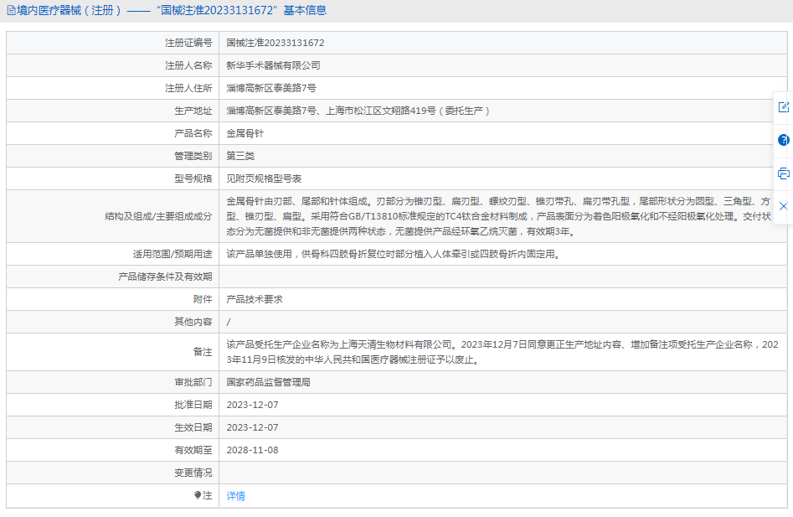Viewport: 793px width, 517px height.
Task: Select registration number 国械注准20233131672 cell
Action: tap(275, 43)
